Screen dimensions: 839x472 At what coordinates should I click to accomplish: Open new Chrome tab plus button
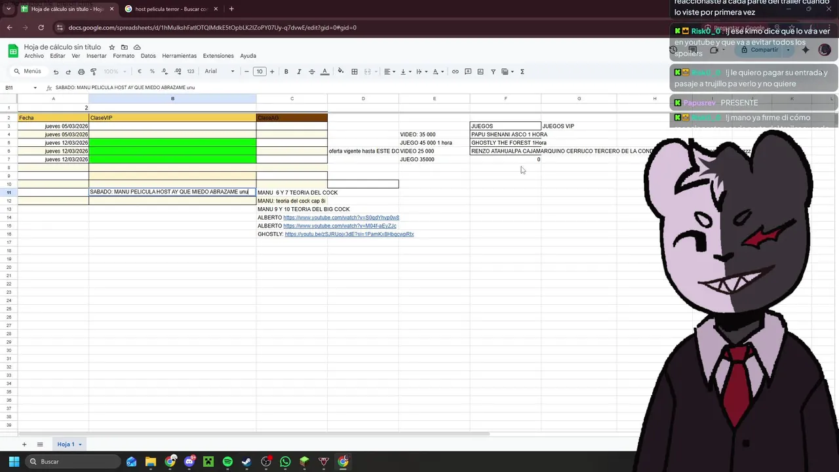(x=231, y=9)
